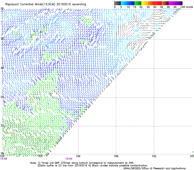
Task: Click the longitude label '159' on the bottom axis
Action: tap(116, 156)
